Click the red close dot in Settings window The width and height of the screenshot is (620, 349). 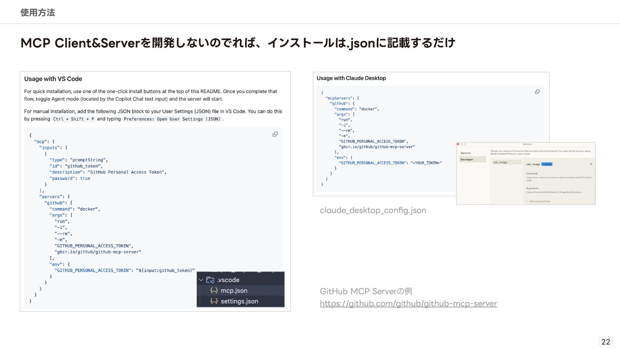[x=458, y=144]
